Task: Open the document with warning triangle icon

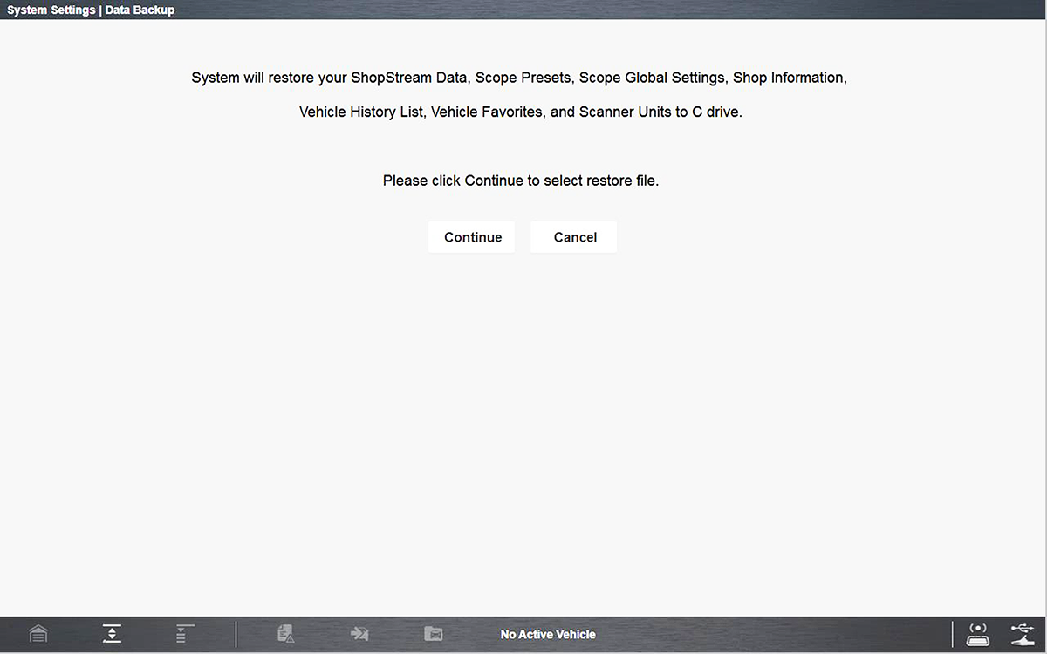Action: [286, 634]
